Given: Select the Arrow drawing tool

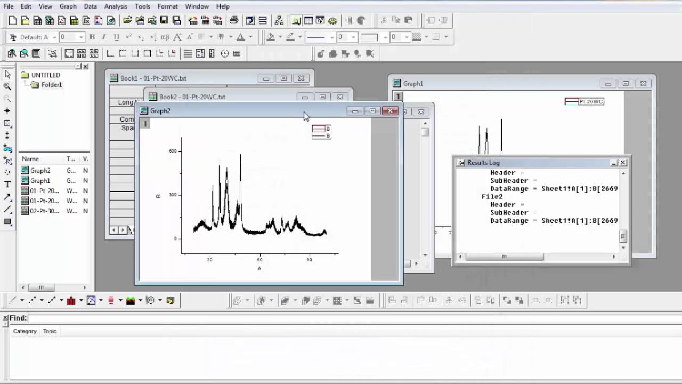Looking at the screenshot, I should coord(7,197).
